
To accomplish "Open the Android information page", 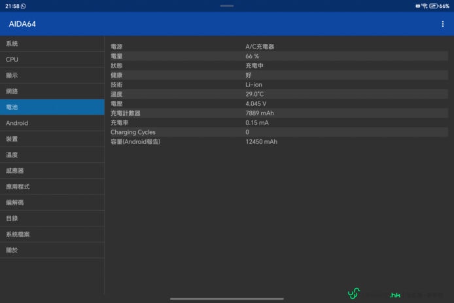I will [52, 123].
